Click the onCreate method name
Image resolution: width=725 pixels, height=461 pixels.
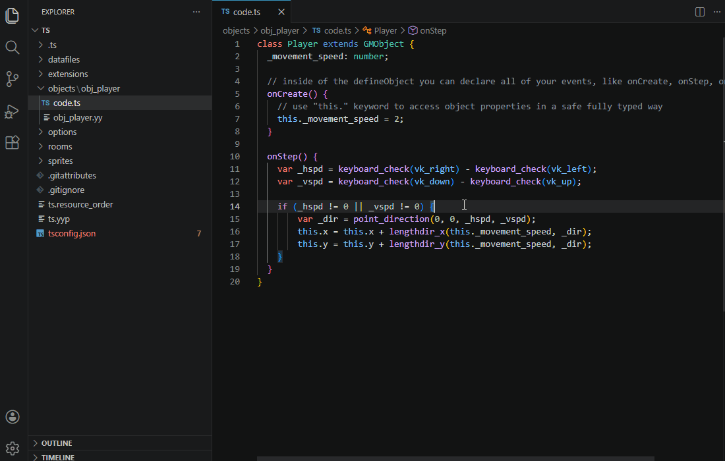click(x=287, y=94)
